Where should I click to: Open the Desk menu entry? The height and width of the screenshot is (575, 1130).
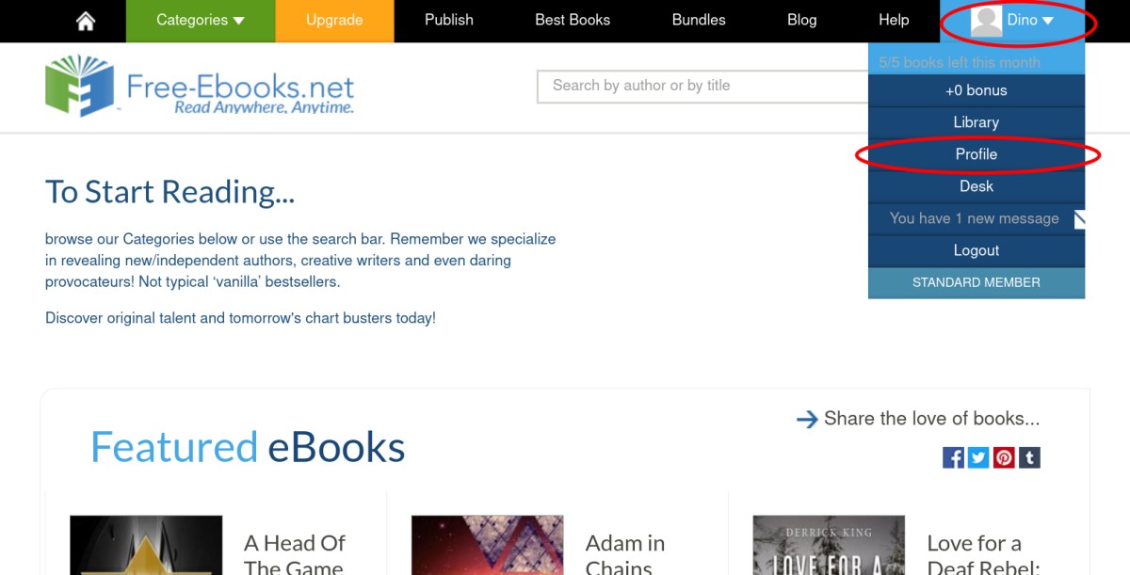(976, 186)
